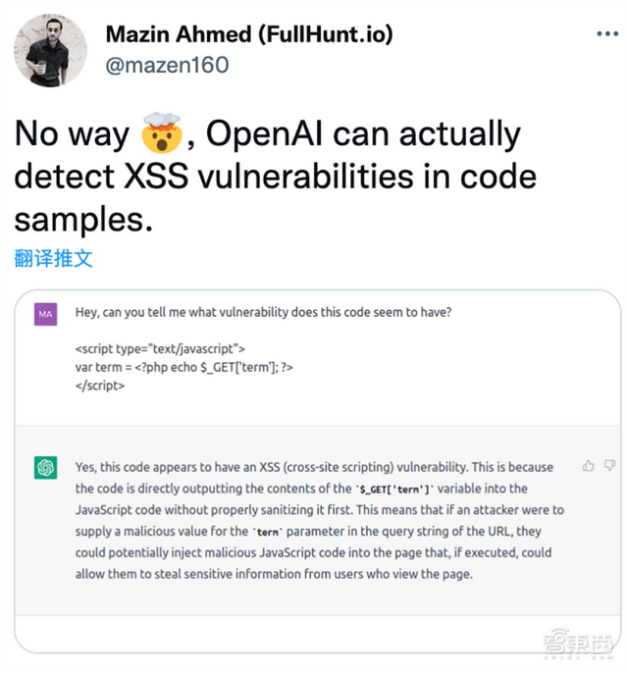
Task: Click the thumbs down icon on response
Action: click(609, 465)
